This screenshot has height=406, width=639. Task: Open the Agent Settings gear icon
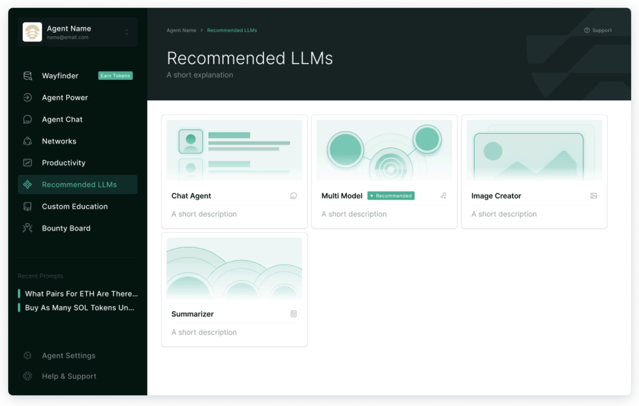[x=28, y=355]
